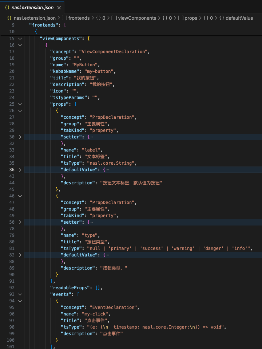Click the "ViewComponentDeclaration" string value
This screenshot has width=262, height=349.
coord(113,52)
